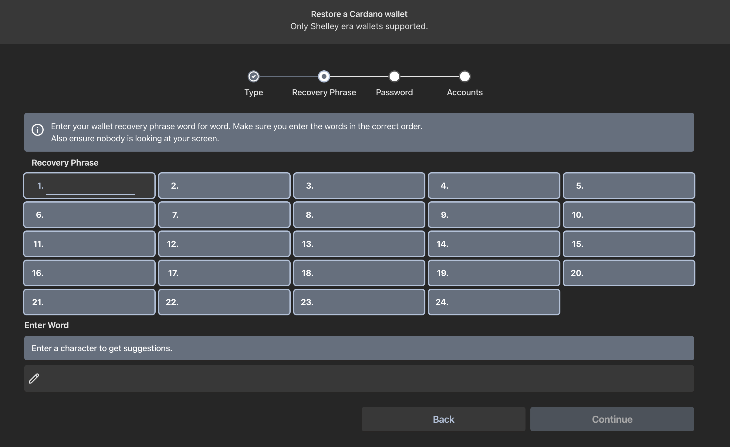Select the Accounts step circle

[465, 76]
